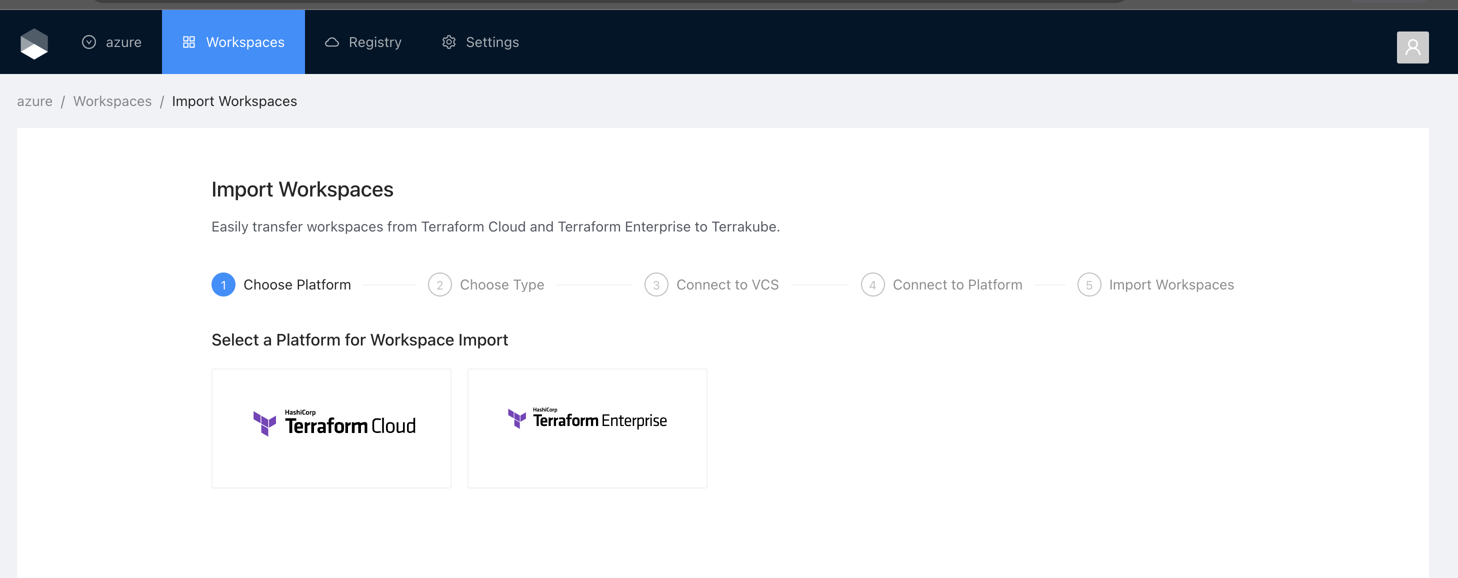Go back to Workspaces breadcrumb
The height and width of the screenshot is (578, 1458).
[x=112, y=101]
